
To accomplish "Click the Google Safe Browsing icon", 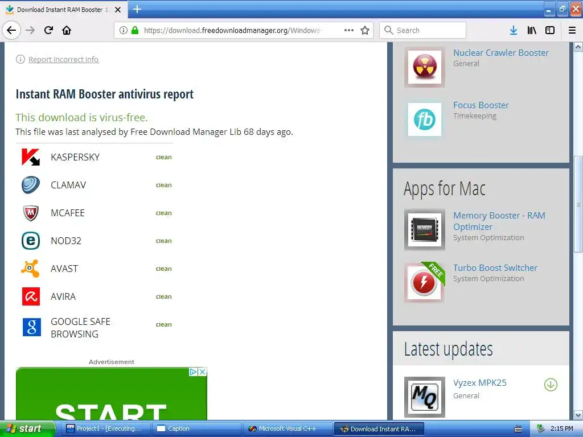I will 32,327.
